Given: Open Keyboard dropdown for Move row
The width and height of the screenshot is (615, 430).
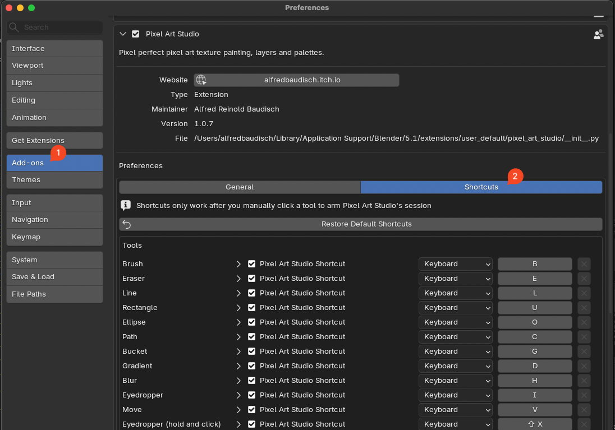Looking at the screenshot, I should (456, 410).
